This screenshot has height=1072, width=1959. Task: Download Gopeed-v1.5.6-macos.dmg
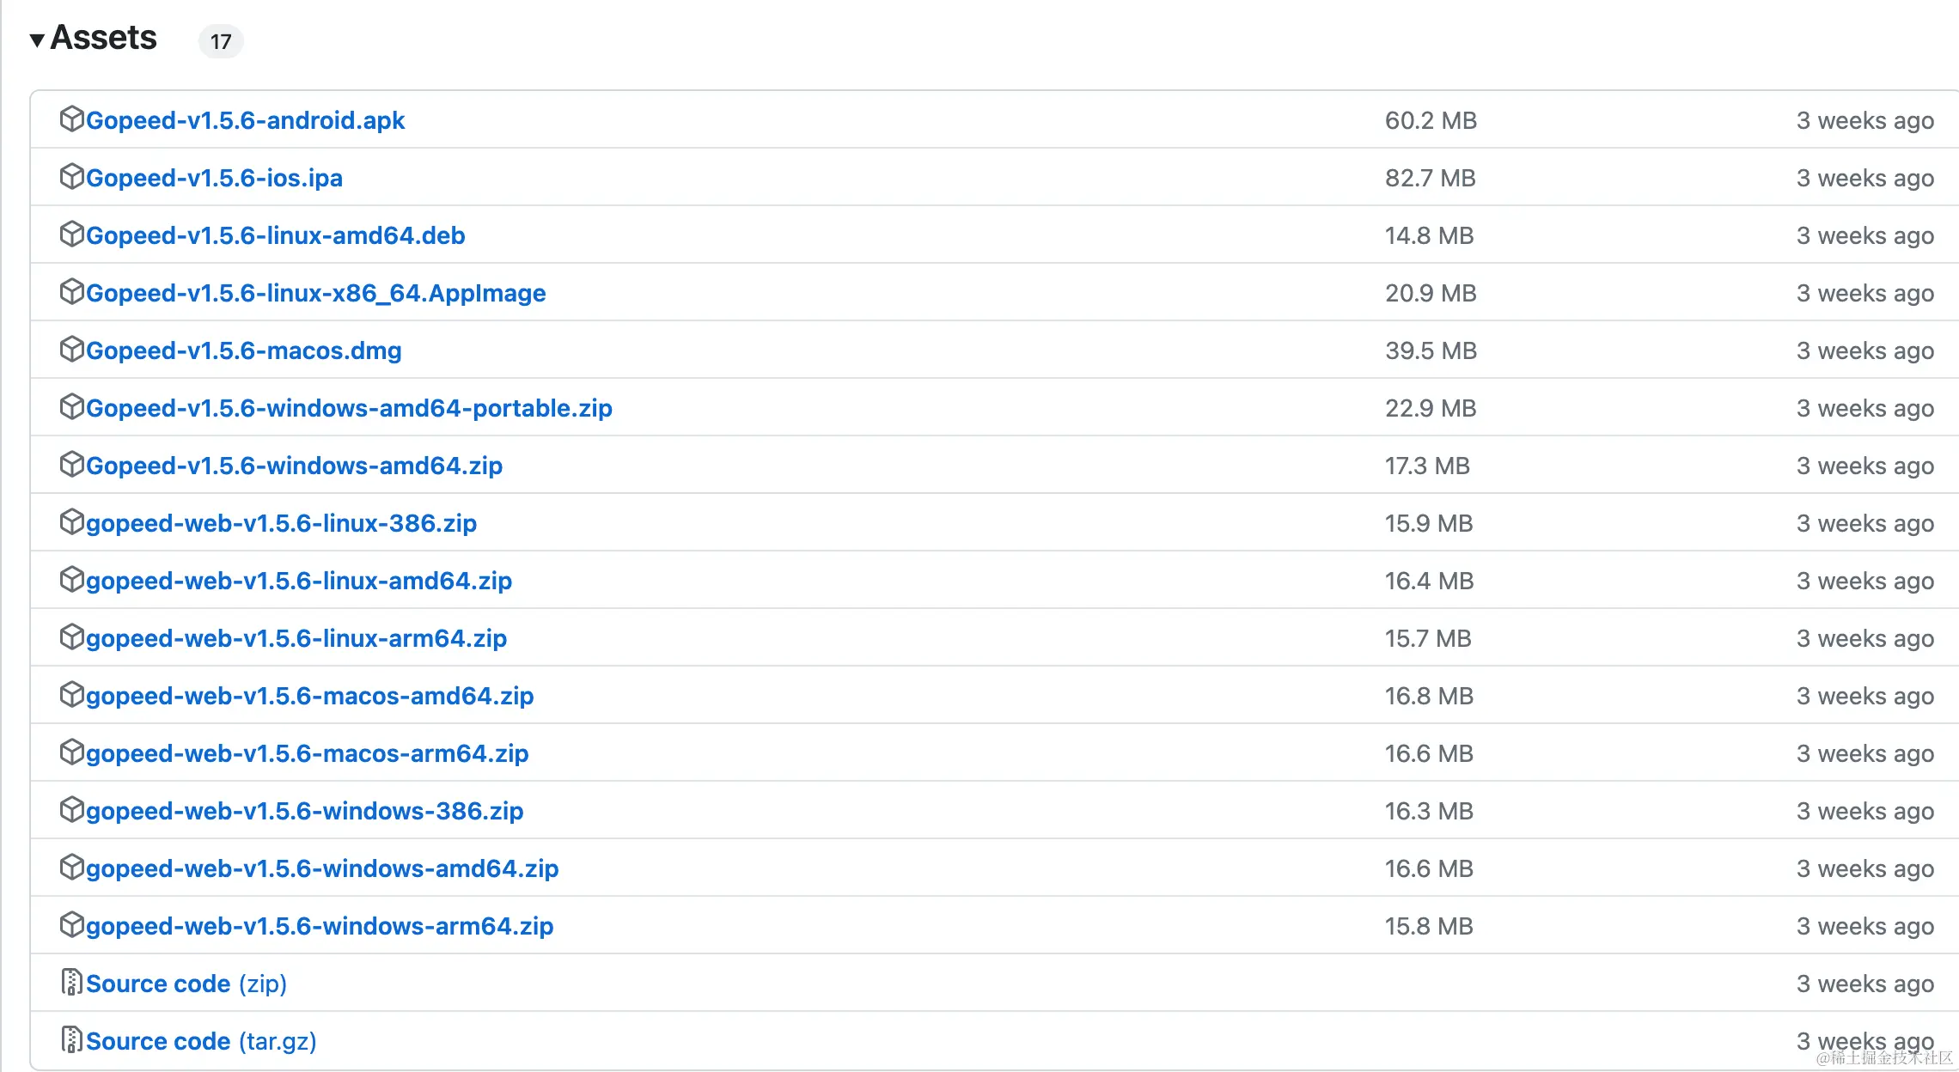point(243,350)
